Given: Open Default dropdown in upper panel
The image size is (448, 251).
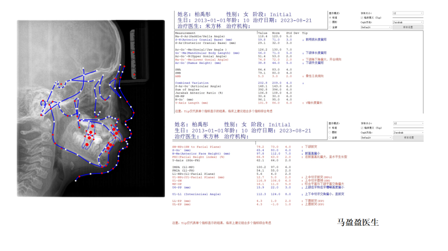Looking at the screenshot, I should (x=376, y=27).
